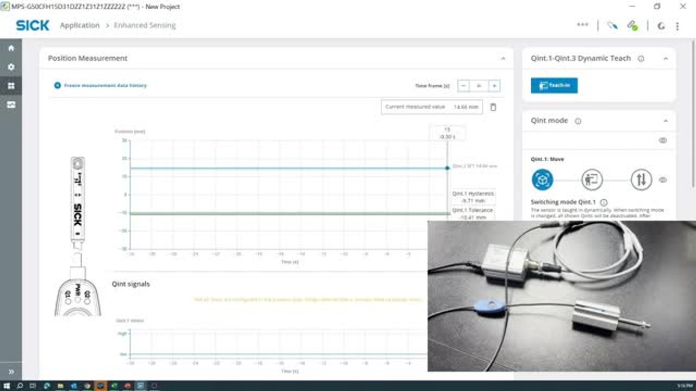Screen dimensions: 696x391
Task: Click the find-device icon in header
Action: point(613,26)
